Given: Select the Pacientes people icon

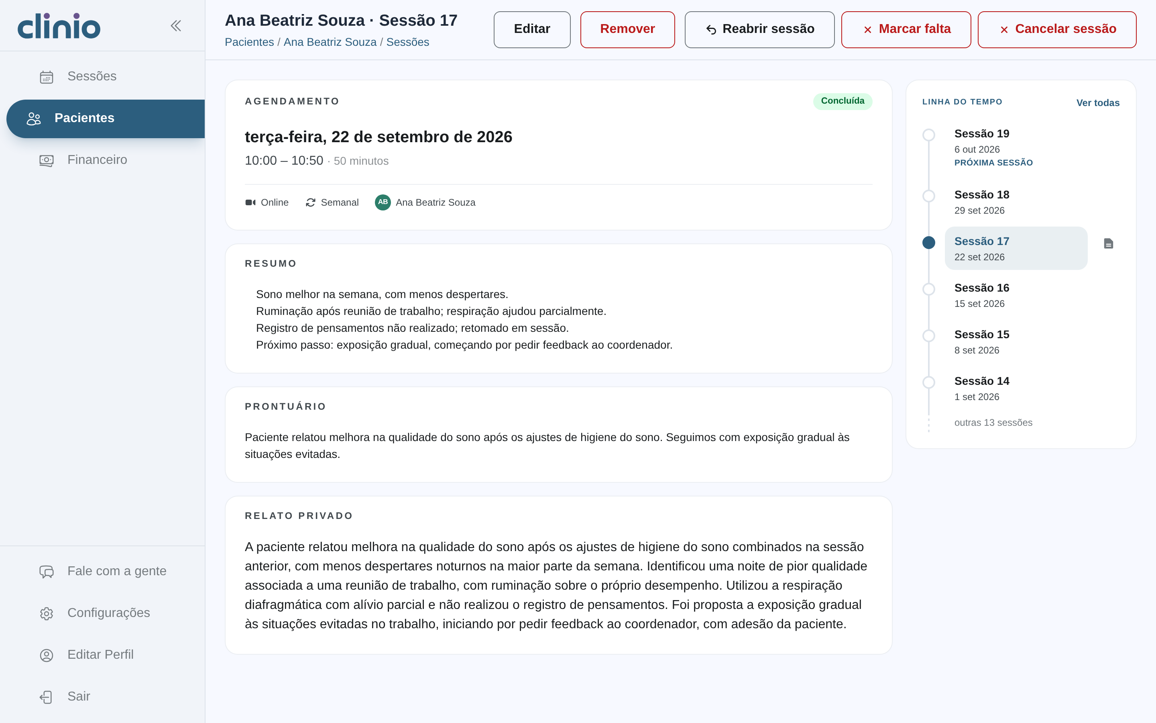Looking at the screenshot, I should pyautogui.click(x=33, y=118).
